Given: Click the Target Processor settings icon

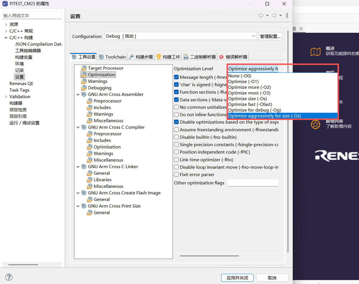Looking at the screenshot, I should (x=84, y=68).
